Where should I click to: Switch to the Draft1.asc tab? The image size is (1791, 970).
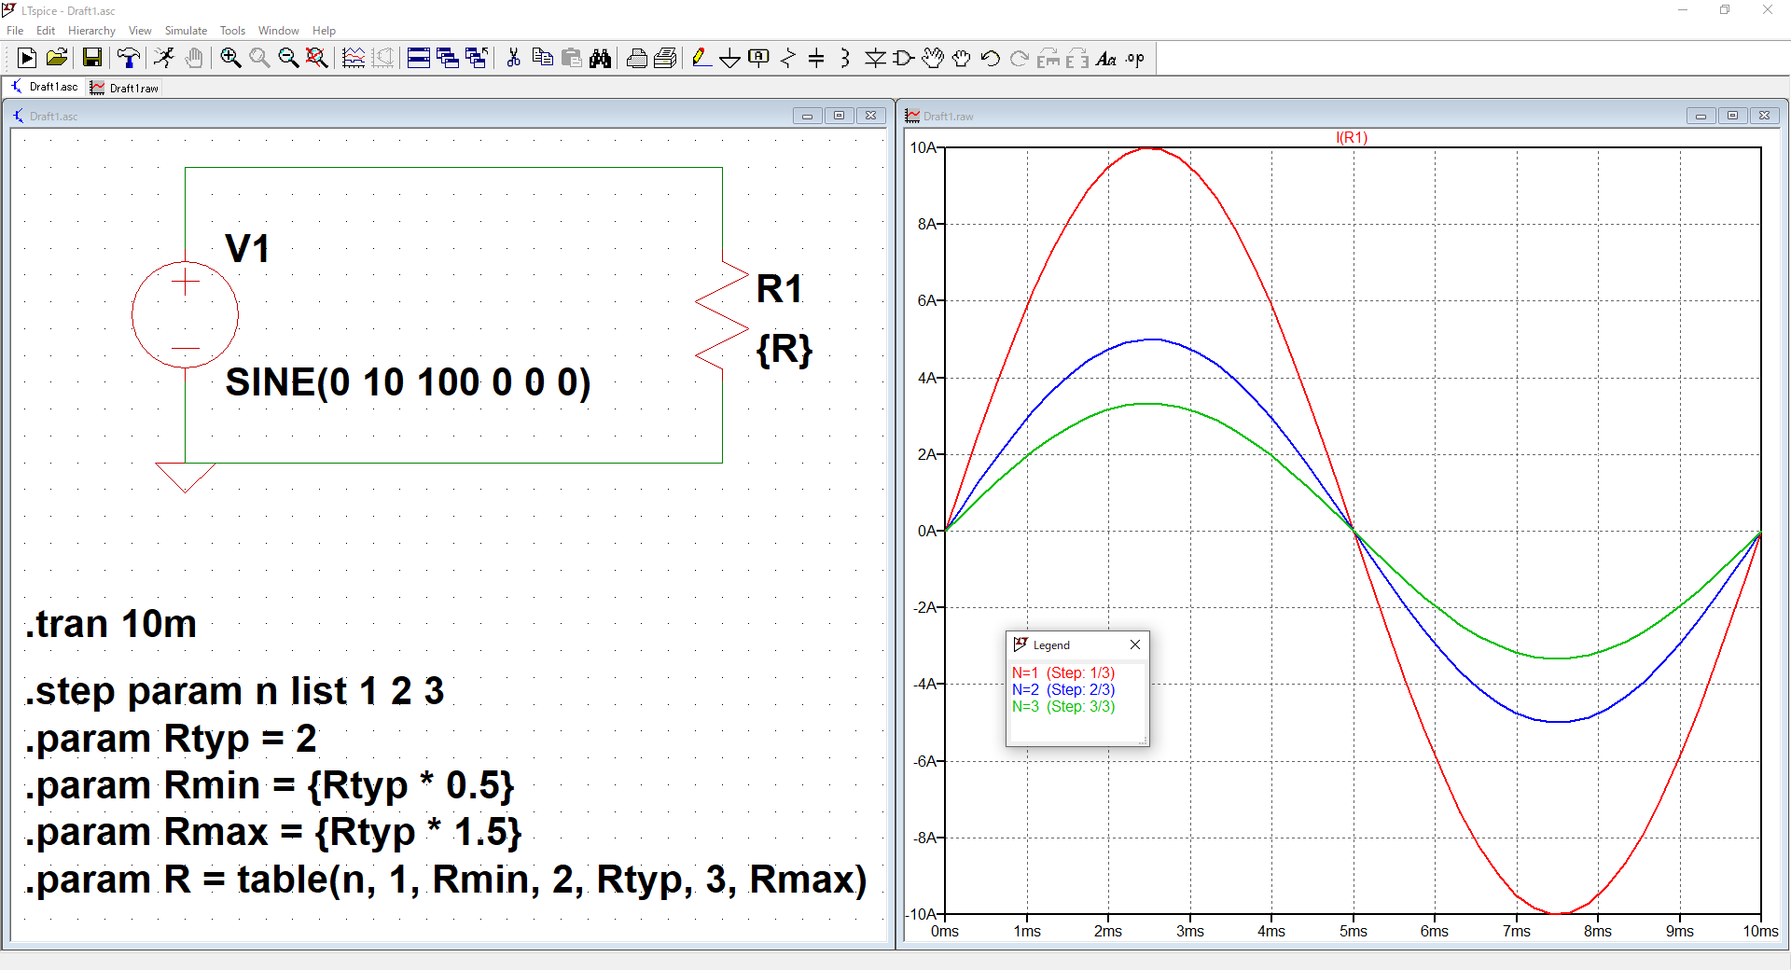click(45, 87)
